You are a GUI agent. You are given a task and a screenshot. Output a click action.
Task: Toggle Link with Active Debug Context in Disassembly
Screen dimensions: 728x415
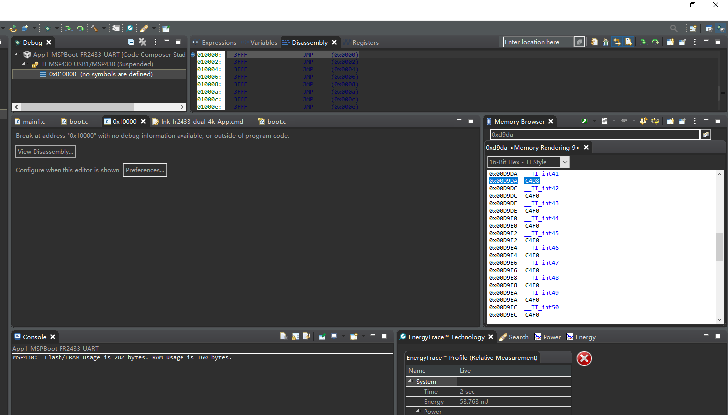coord(617,42)
